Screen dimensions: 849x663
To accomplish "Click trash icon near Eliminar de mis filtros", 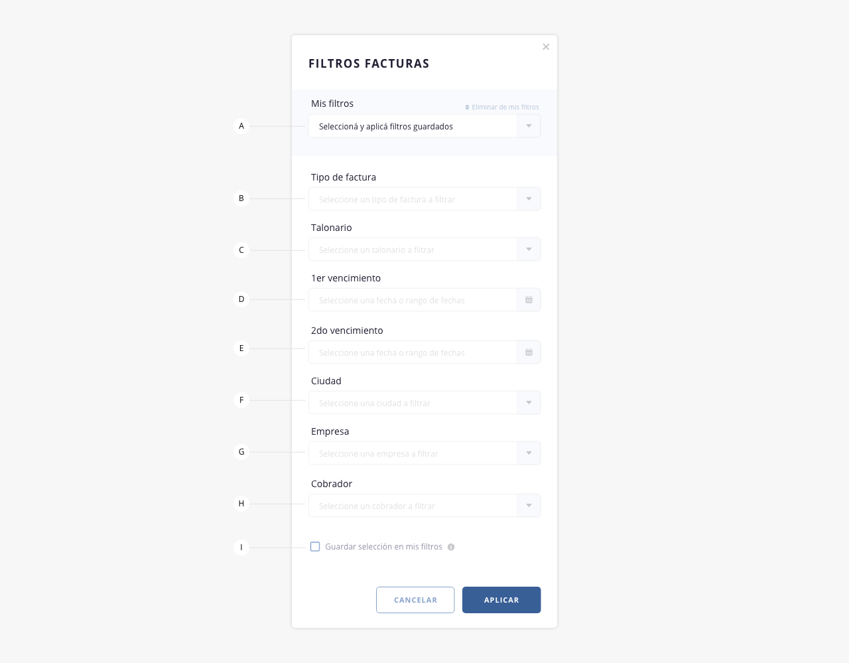I will (467, 108).
